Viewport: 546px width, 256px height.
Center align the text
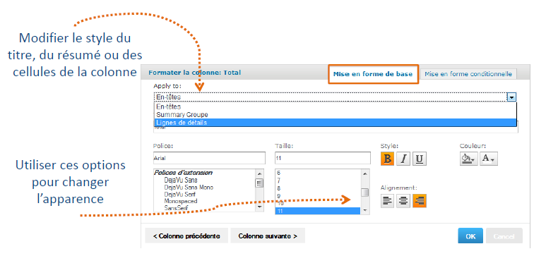403,201
